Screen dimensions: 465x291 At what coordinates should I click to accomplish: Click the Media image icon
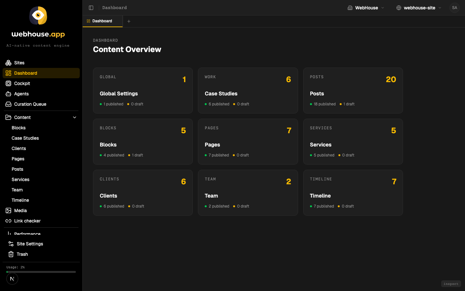pos(8,210)
